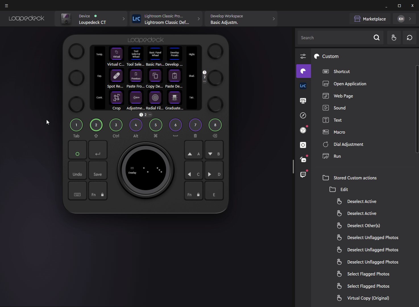The height and width of the screenshot is (307, 419).
Task: Select the Macro custom action
Action: click(x=339, y=132)
